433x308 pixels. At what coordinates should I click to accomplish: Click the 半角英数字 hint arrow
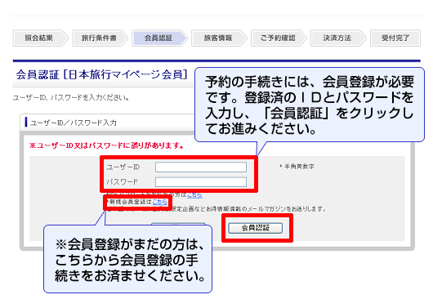(x=280, y=167)
